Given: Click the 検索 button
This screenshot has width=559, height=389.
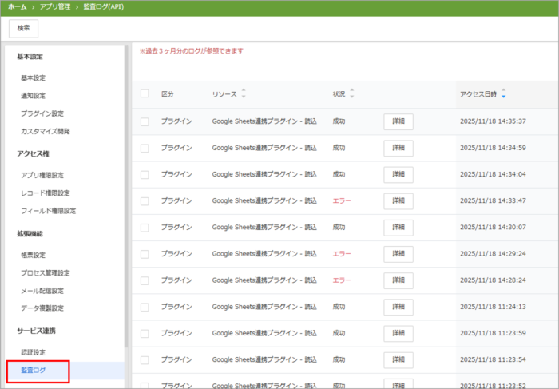Looking at the screenshot, I should 23,28.
